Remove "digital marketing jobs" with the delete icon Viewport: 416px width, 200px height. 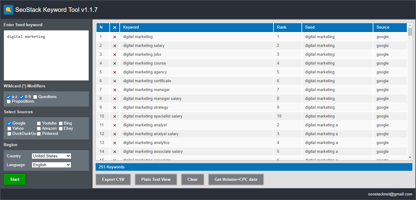115,54
